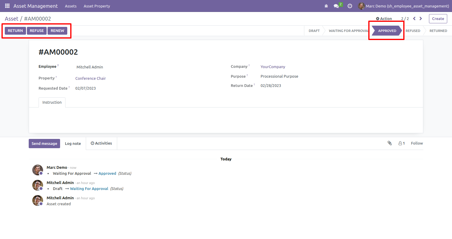452x239 pixels.
Task: Switch to the Instruction tab
Action: coord(52,102)
